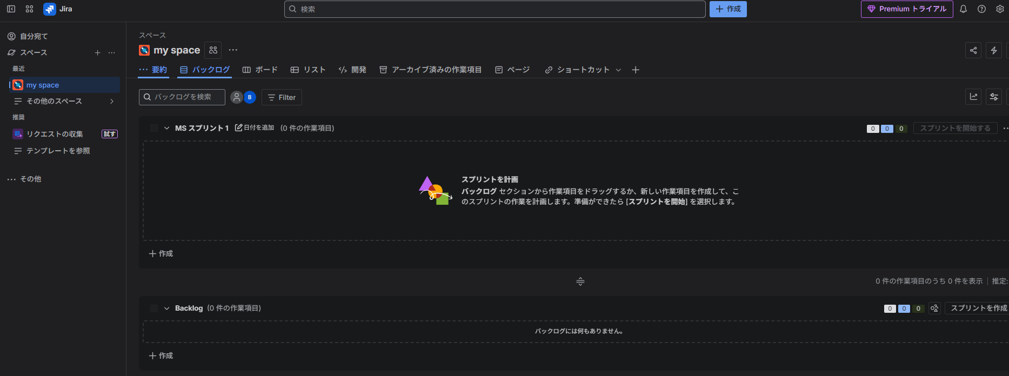This screenshot has width=1009, height=376.
Task: Switch to the リスト tab
Action: (x=308, y=70)
